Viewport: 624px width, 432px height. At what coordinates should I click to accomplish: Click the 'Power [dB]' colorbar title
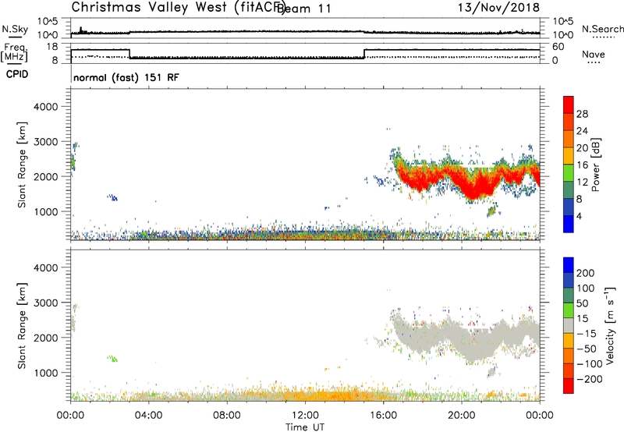point(596,165)
